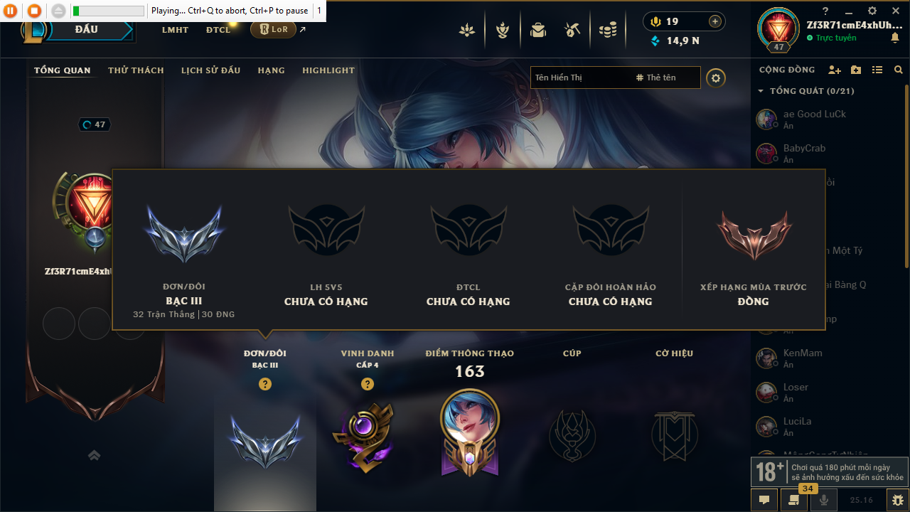Open the Store coins icon

pyautogui.click(x=607, y=30)
